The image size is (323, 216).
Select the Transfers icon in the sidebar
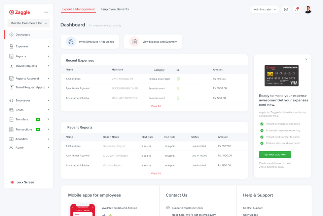(x=11, y=119)
